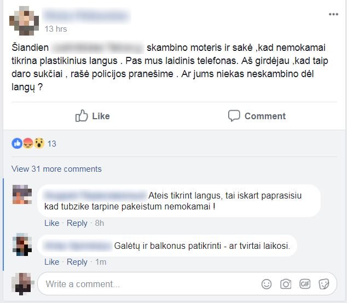Like the comment about balkonus
347x303 pixels.
click(x=52, y=262)
